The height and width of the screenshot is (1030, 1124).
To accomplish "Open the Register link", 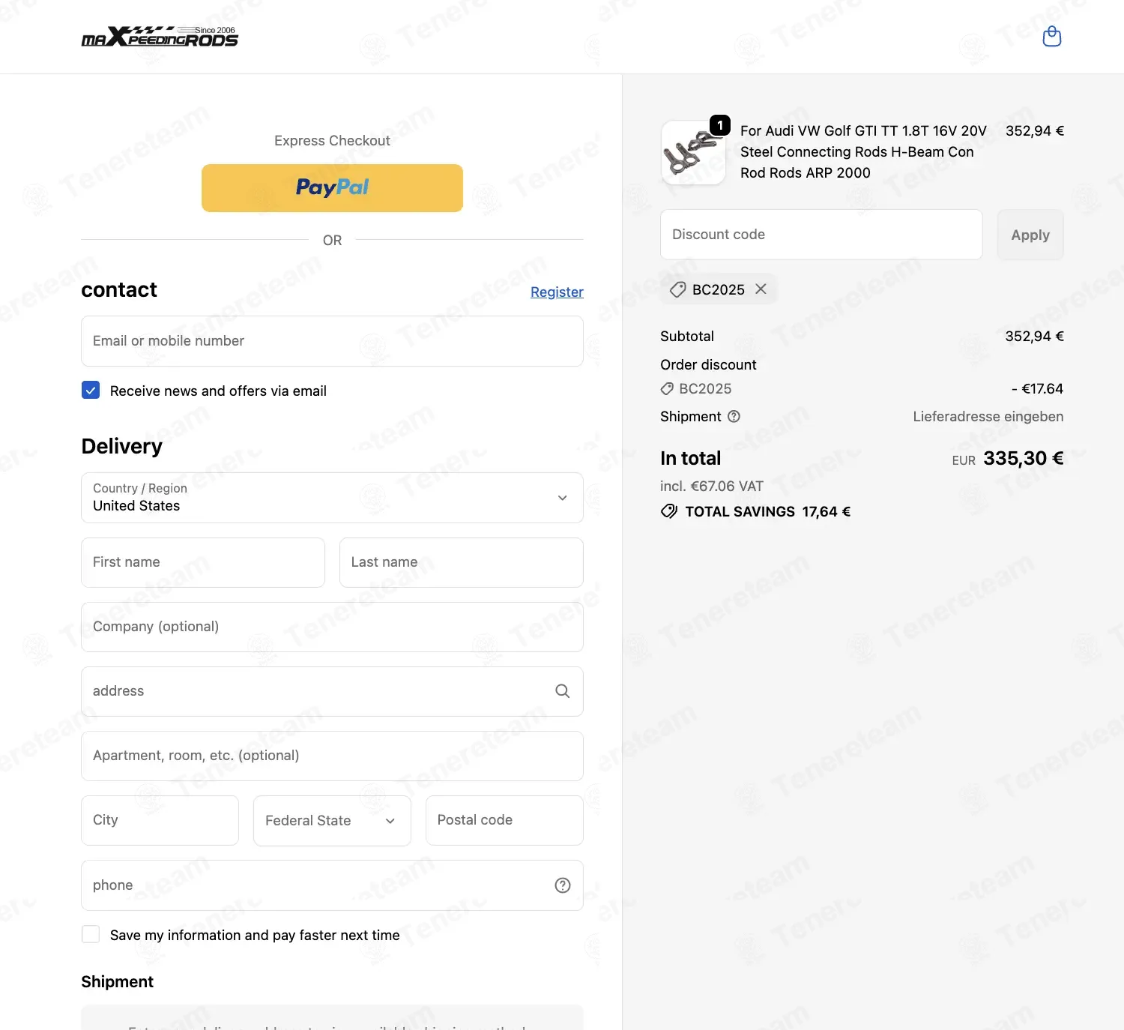I will (557, 292).
